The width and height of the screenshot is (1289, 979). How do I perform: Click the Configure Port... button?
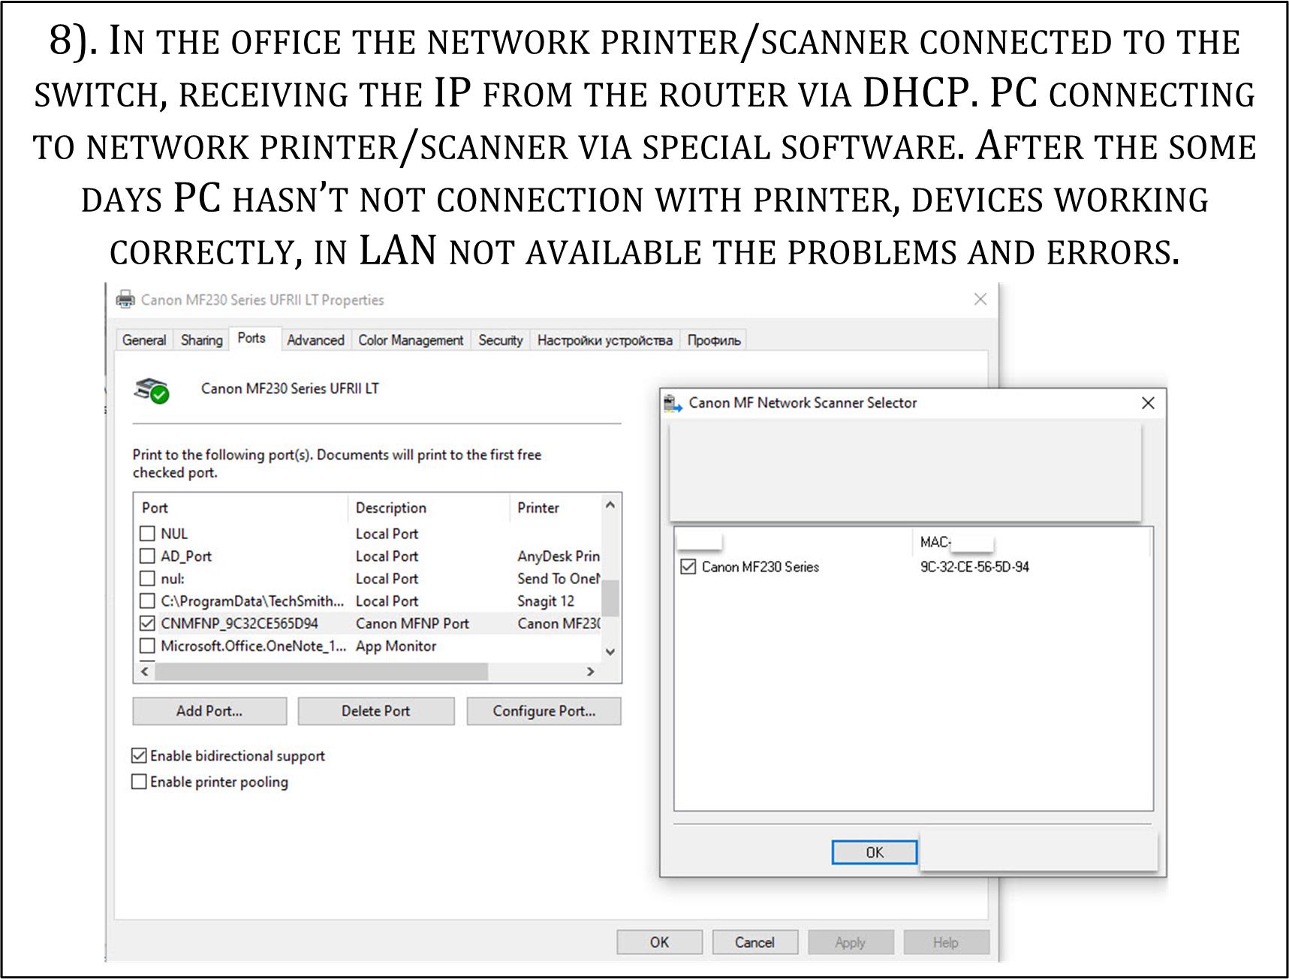(544, 711)
